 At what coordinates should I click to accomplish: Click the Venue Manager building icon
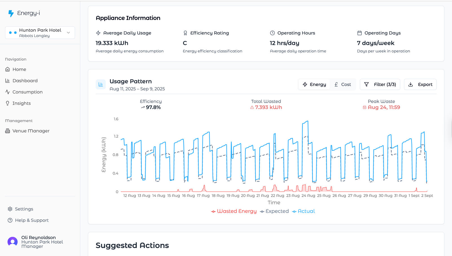coord(8,131)
